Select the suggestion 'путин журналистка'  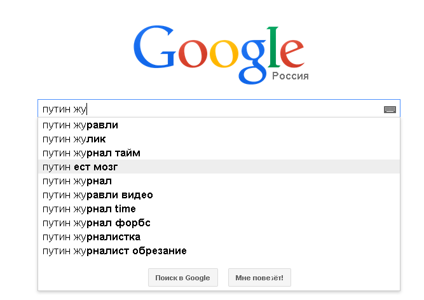click(92, 237)
